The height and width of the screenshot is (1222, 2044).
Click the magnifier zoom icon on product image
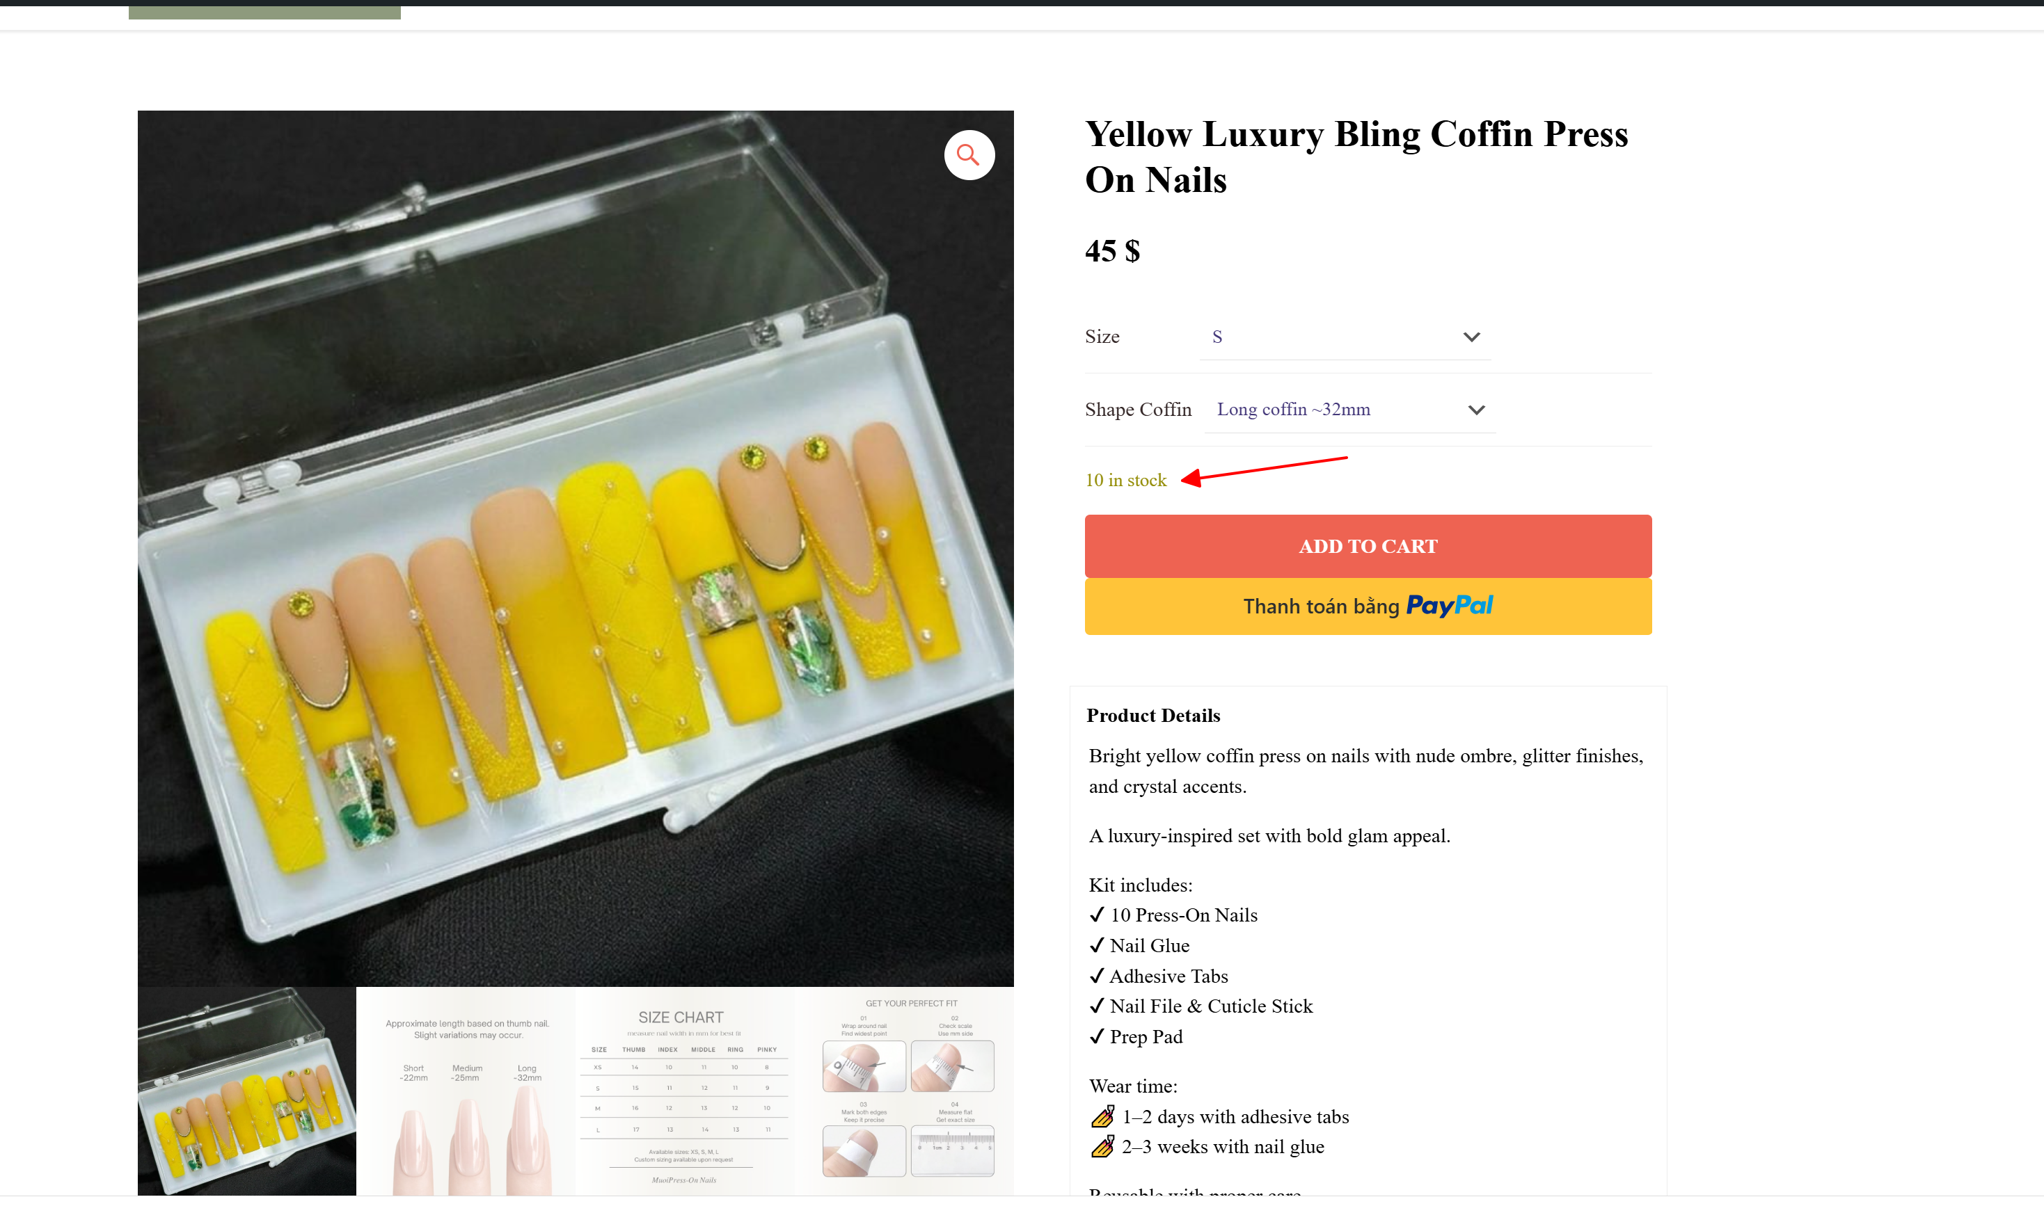(969, 155)
